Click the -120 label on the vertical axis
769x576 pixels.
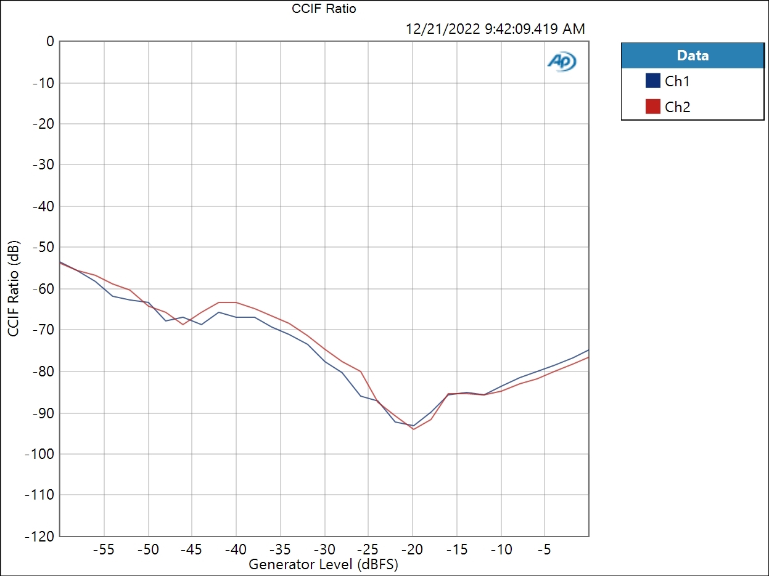point(39,536)
